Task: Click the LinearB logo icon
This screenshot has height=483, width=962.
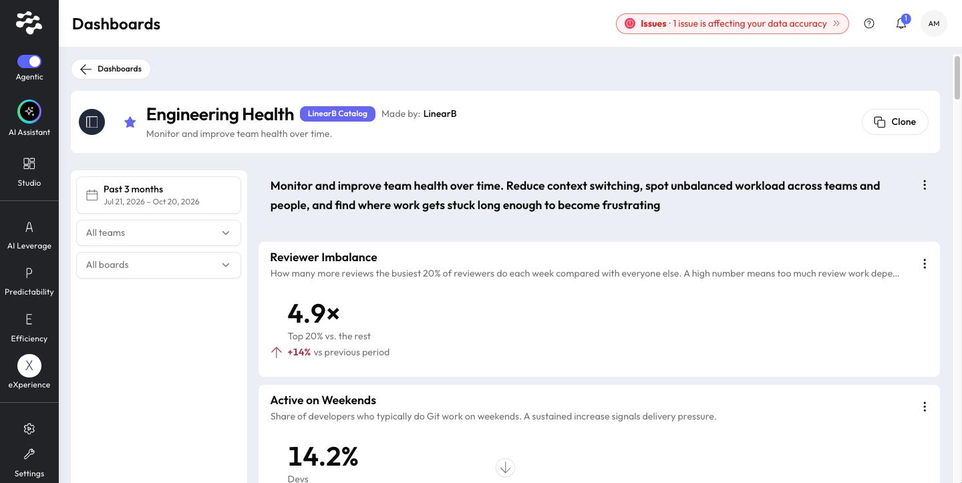Action: click(x=29, y=23)
